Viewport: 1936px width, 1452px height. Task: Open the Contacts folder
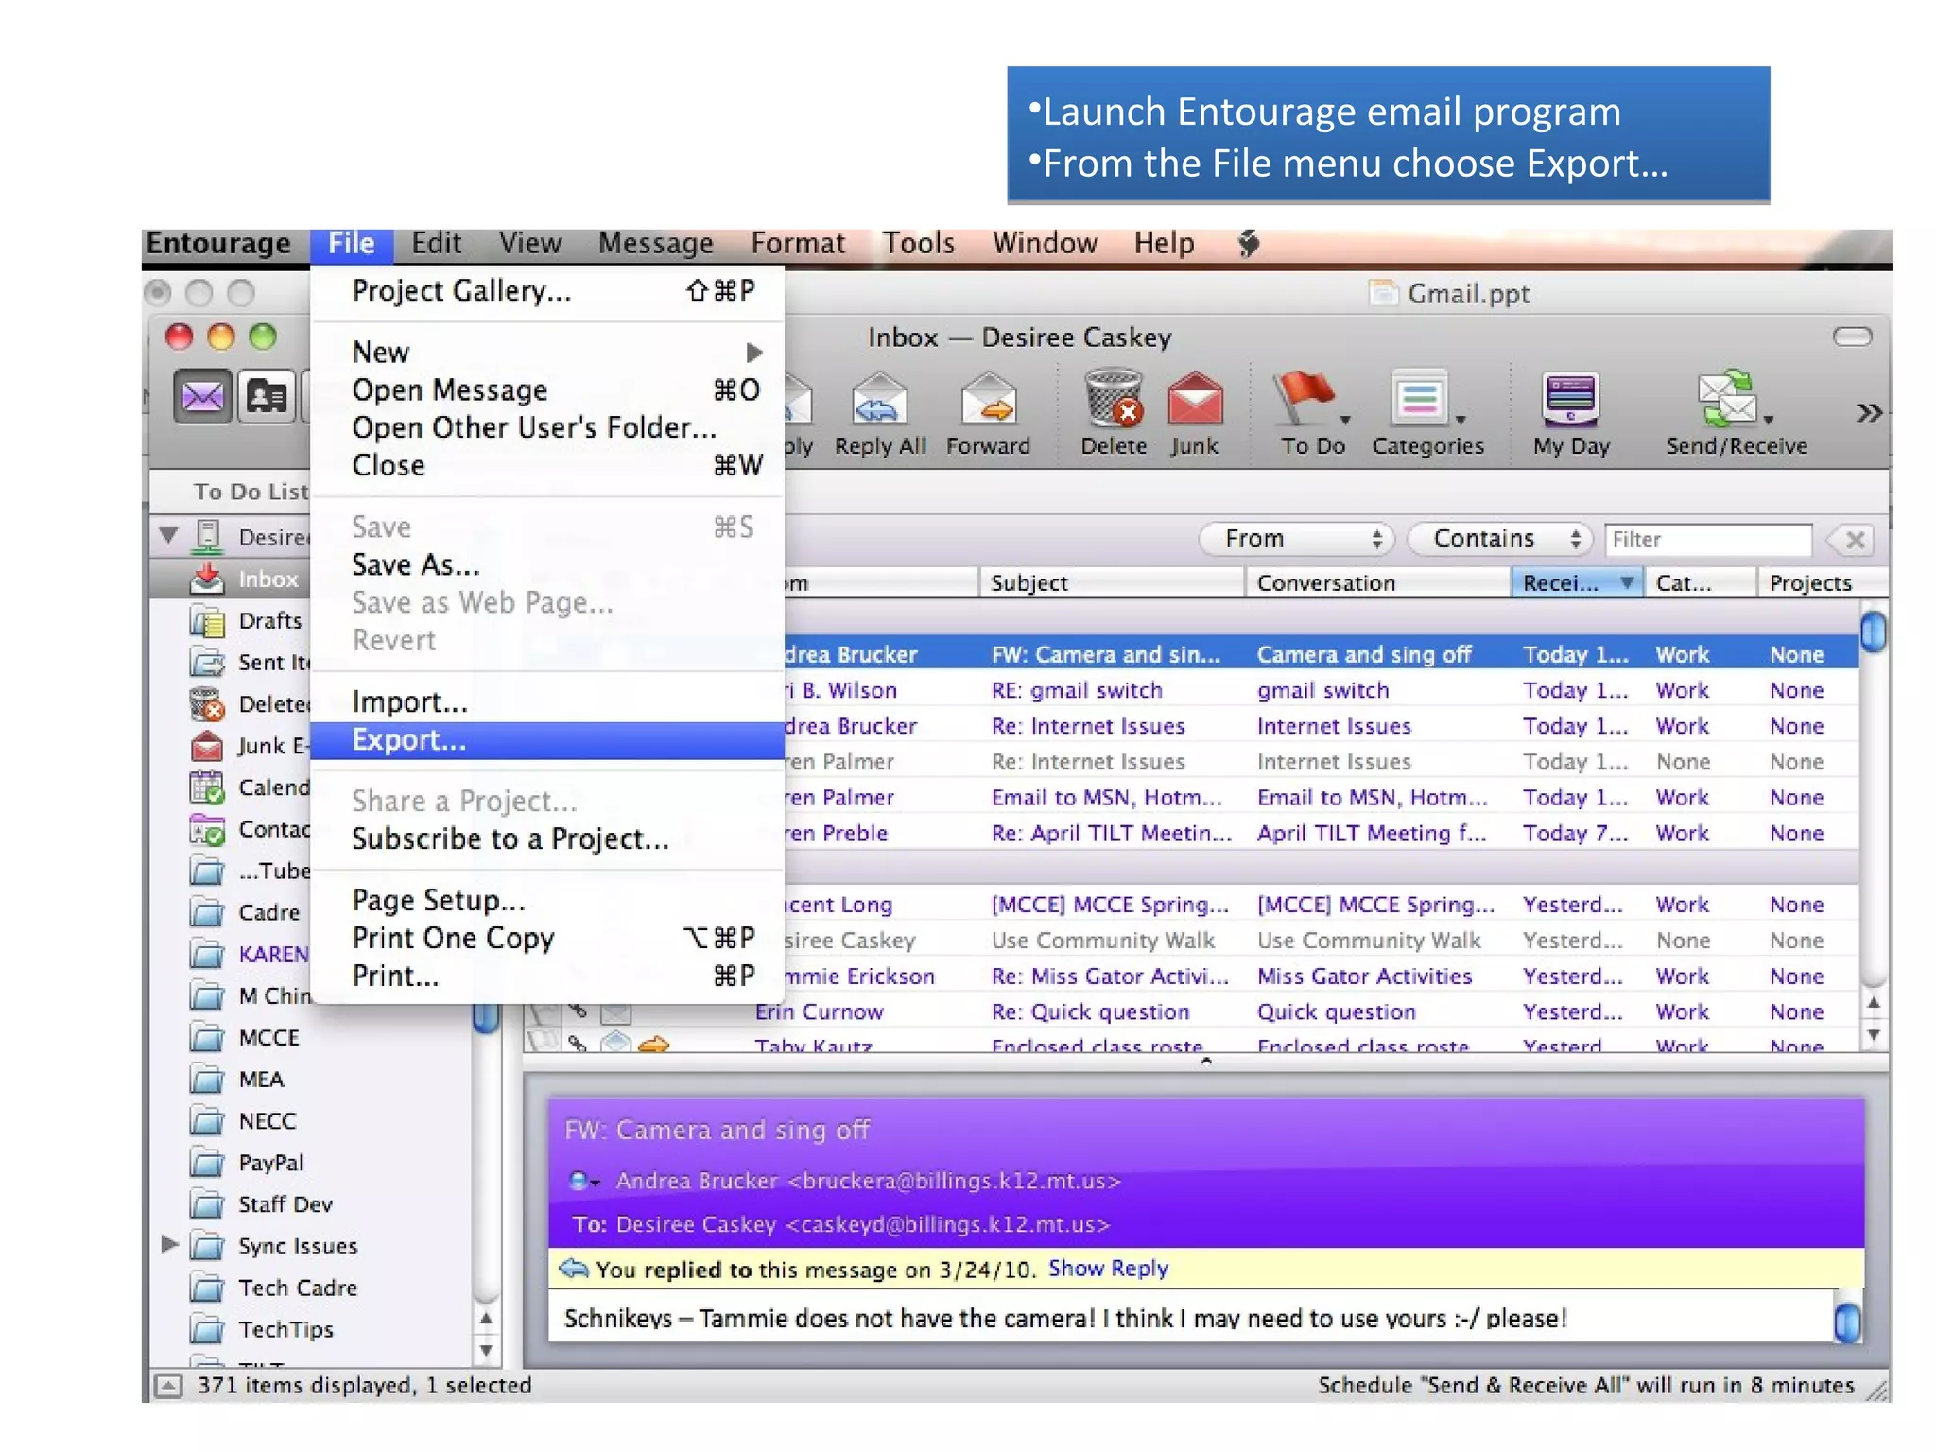pyautogui.click(x=249, y=829)
